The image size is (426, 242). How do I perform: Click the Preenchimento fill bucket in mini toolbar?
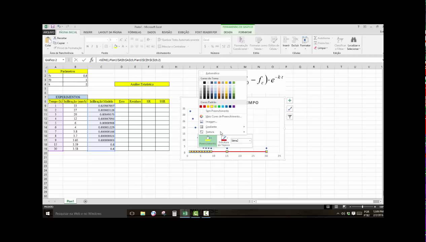[208, 138]
